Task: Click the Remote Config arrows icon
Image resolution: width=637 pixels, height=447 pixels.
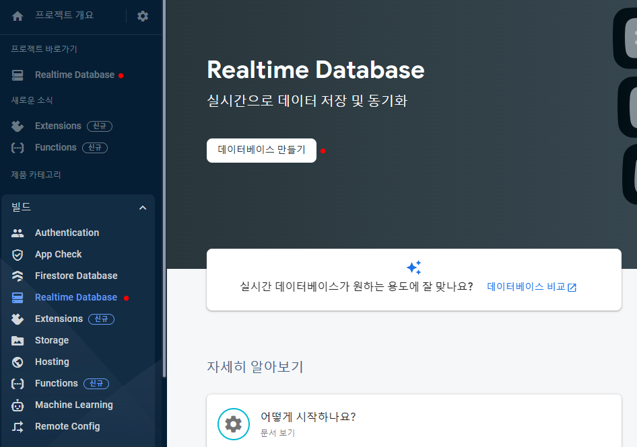Action: pos(18,427)
